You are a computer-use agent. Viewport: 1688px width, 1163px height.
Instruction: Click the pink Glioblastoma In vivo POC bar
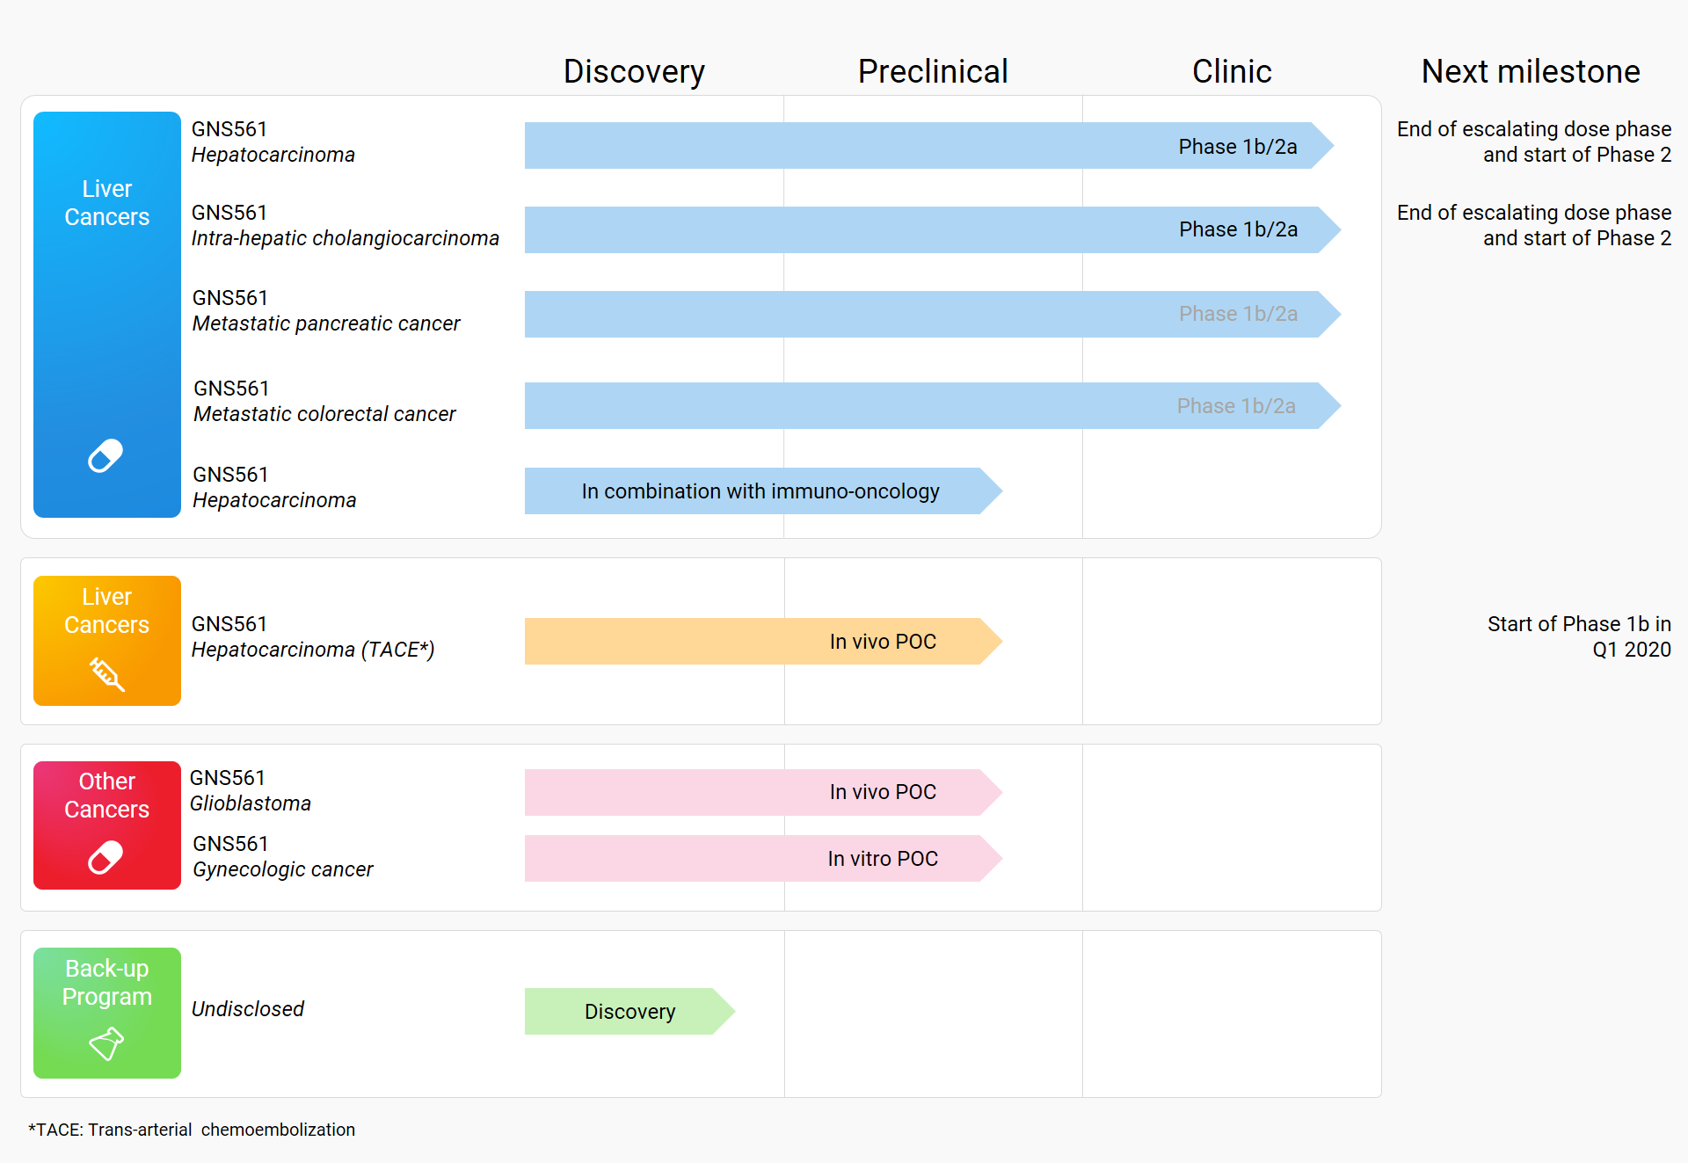coord(763,792)
